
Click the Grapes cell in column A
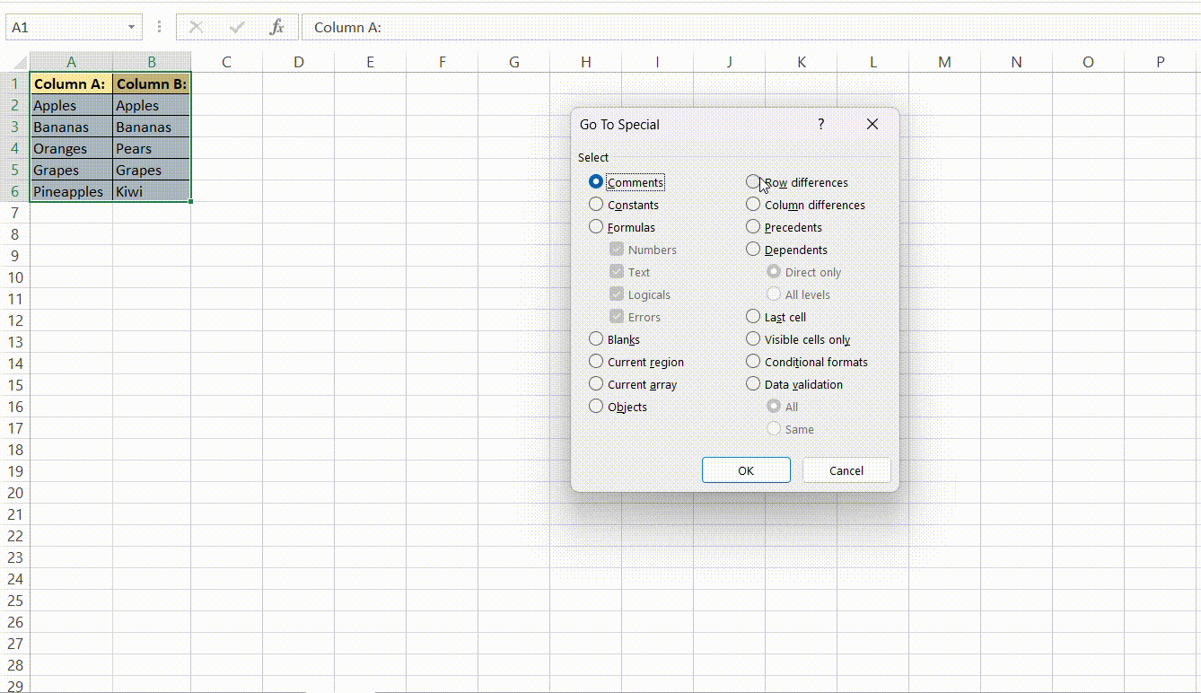tap(71, 170)
